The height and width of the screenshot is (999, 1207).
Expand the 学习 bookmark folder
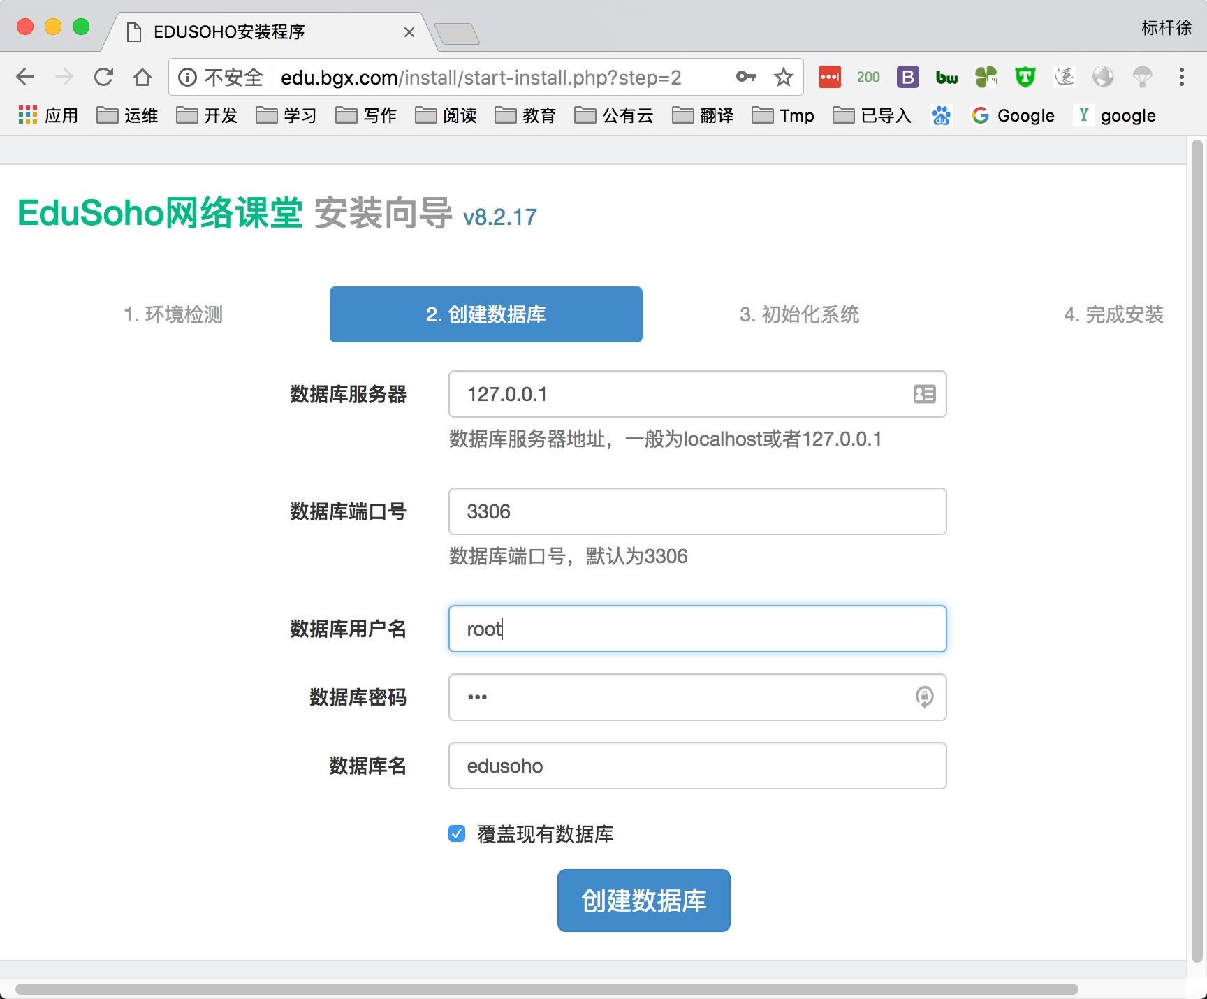(x=286, y=115)
